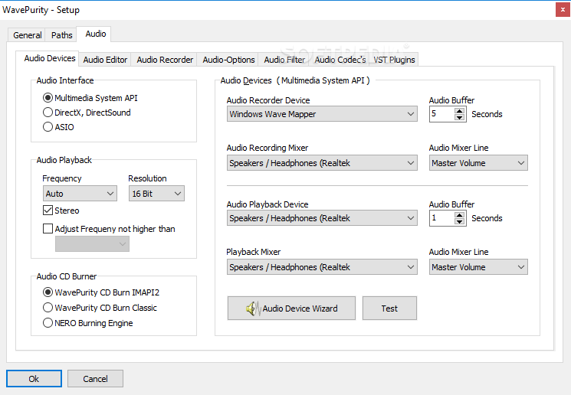
Task: Open Audio Mixer Line for recording mixer
Action: coord(478,163)
